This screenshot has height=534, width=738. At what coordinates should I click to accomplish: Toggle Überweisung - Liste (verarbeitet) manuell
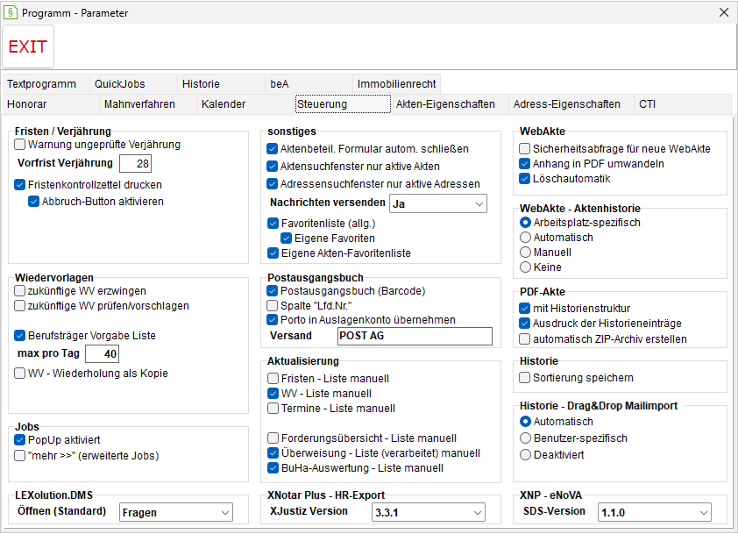[x=273, y=453]
